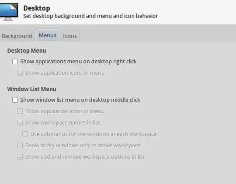Select the Menus tab
Image resolution: width=236 pixels, height=184 pixels.
tap(47, 35)
